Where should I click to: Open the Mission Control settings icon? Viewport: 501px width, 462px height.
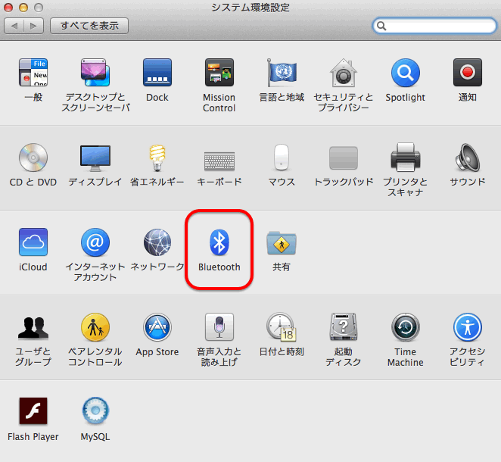tap(219, 73)
